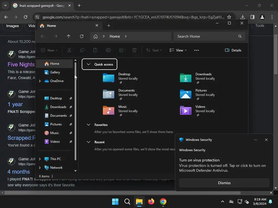278x208 pixels.
Task: Go up one folder level in Explorer
Action: pos(69,36)
